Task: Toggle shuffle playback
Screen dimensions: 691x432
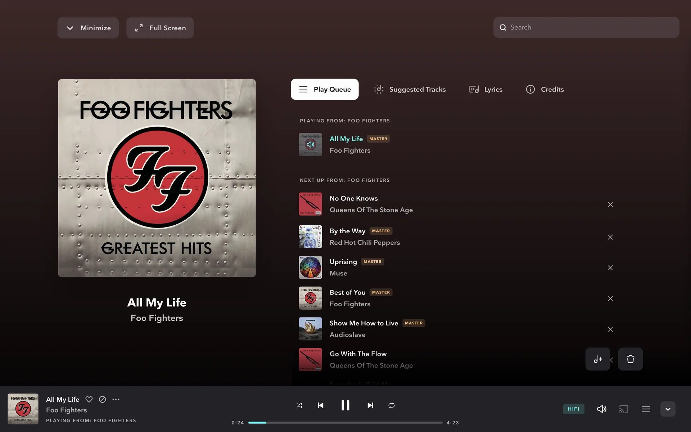Action: pyautogui.click(x=299, y=405)
